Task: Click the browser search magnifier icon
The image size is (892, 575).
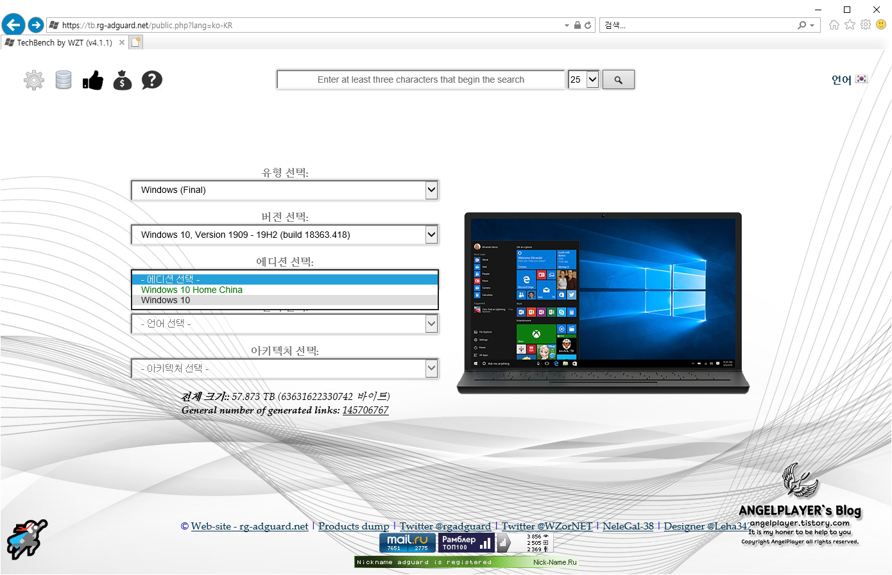Action: [802, 26]
